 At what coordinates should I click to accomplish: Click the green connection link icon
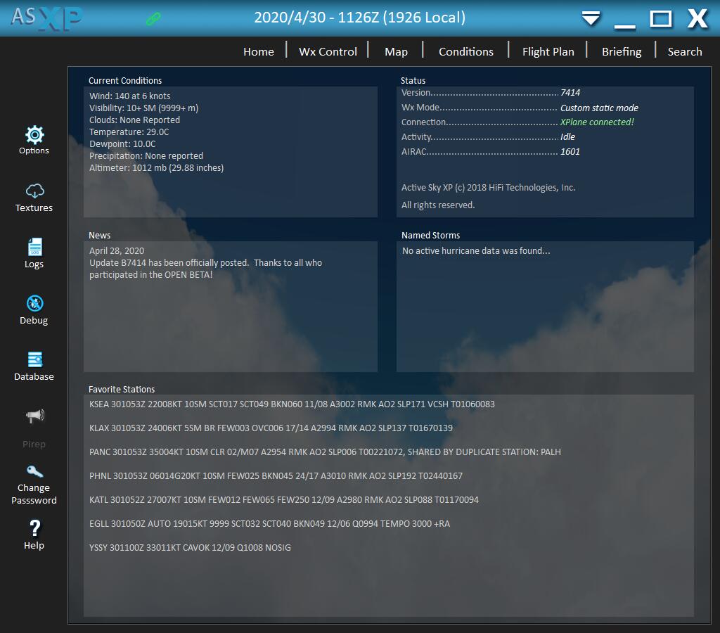153,18
